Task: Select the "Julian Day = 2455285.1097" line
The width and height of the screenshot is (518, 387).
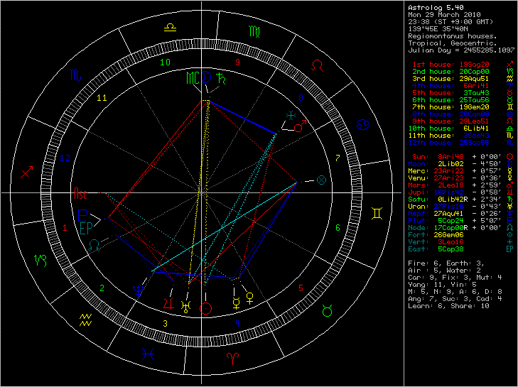Action: (x=461, y=50)
